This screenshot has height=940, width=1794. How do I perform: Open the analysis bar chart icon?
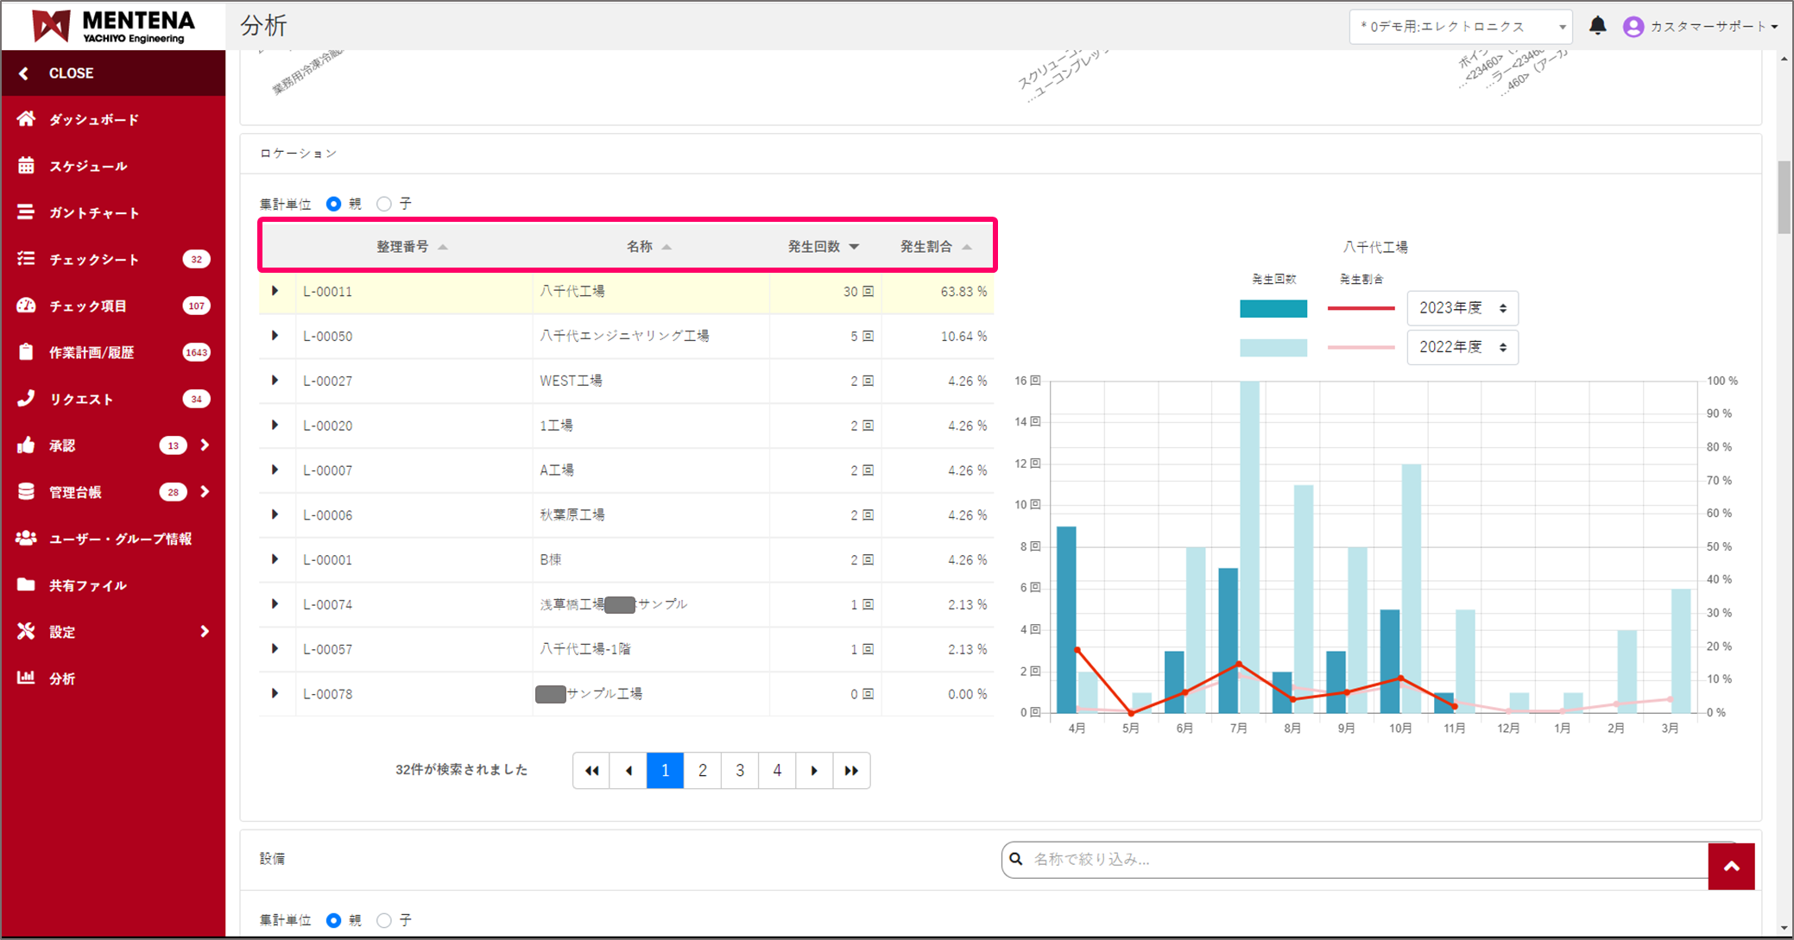pyautogui.click(x=27, y=678)
